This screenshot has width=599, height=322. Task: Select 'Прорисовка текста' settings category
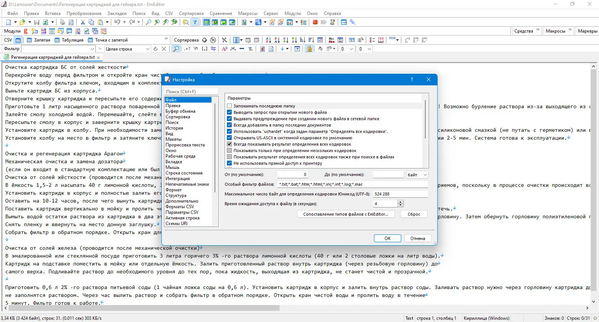click(x=185, y=145)
